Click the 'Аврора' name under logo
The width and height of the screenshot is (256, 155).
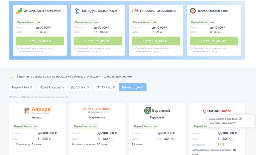pos(37,117)
